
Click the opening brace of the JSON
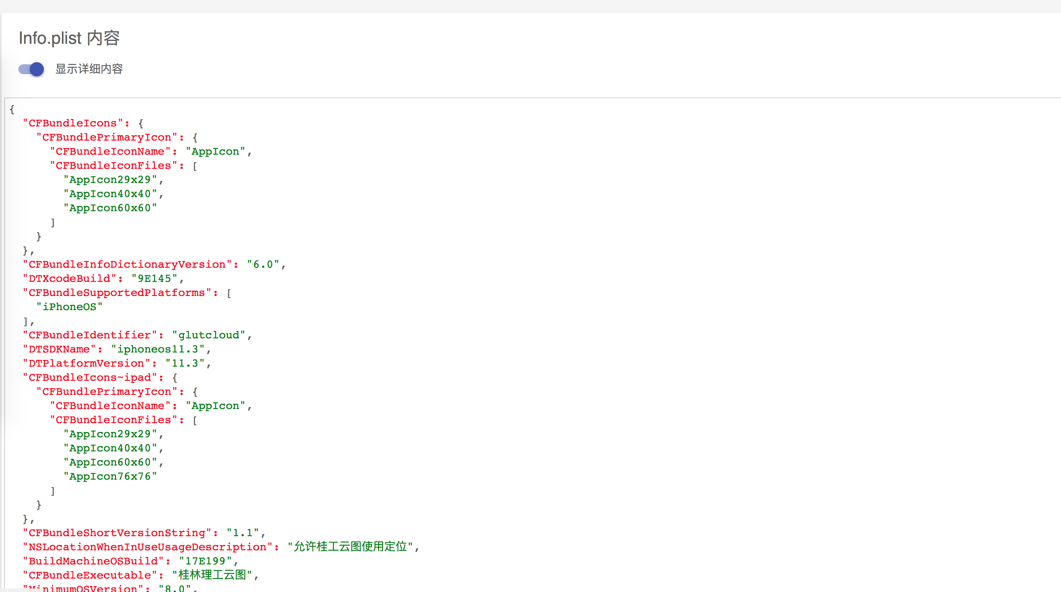tap(12, 109)
